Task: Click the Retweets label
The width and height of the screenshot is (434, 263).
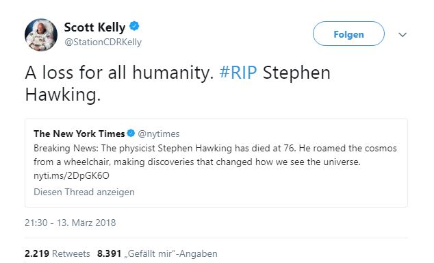Action: [x=71, y=253]
